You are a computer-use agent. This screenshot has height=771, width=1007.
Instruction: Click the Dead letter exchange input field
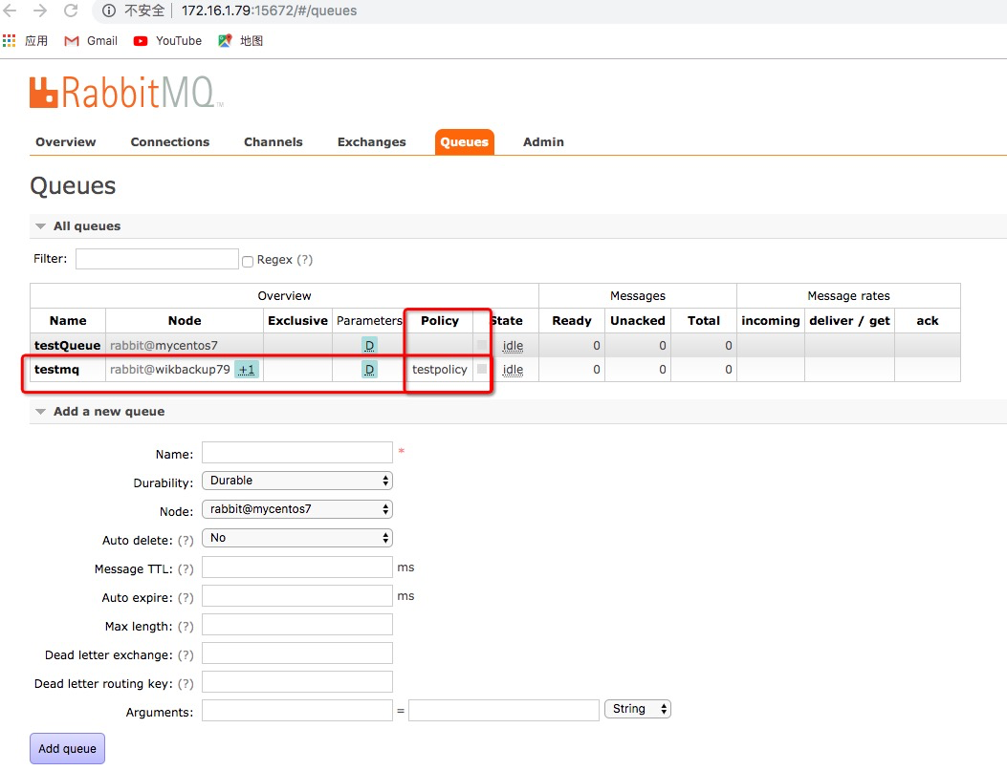(x=296, y=653)
